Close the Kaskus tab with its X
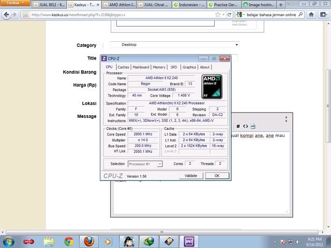This screenshot has height=248, width=331. [98, 5]
